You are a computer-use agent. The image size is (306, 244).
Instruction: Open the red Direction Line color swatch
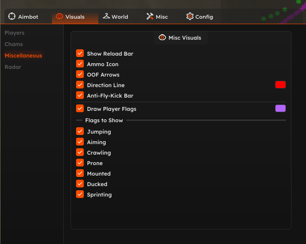click(x=280, y=85)
